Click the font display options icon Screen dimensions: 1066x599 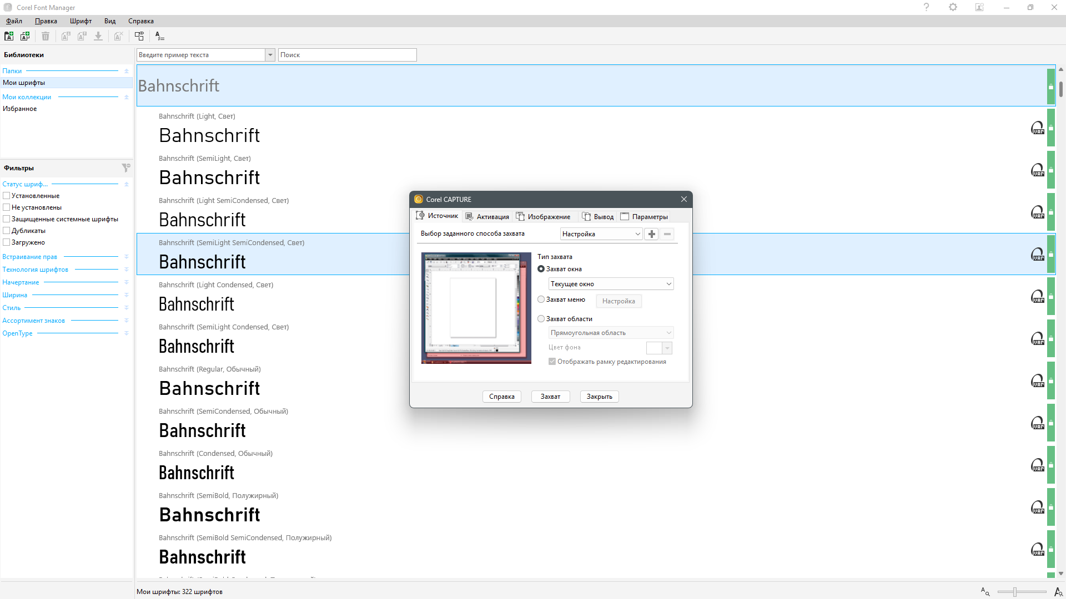(160, 36)
